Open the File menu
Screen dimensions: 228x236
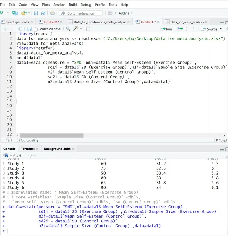point(2,5)
